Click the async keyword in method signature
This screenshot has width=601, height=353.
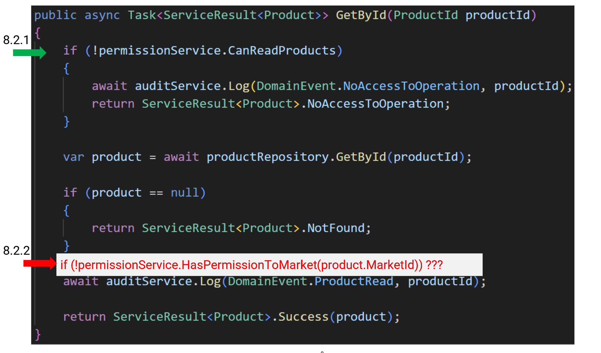click(102, 15)
